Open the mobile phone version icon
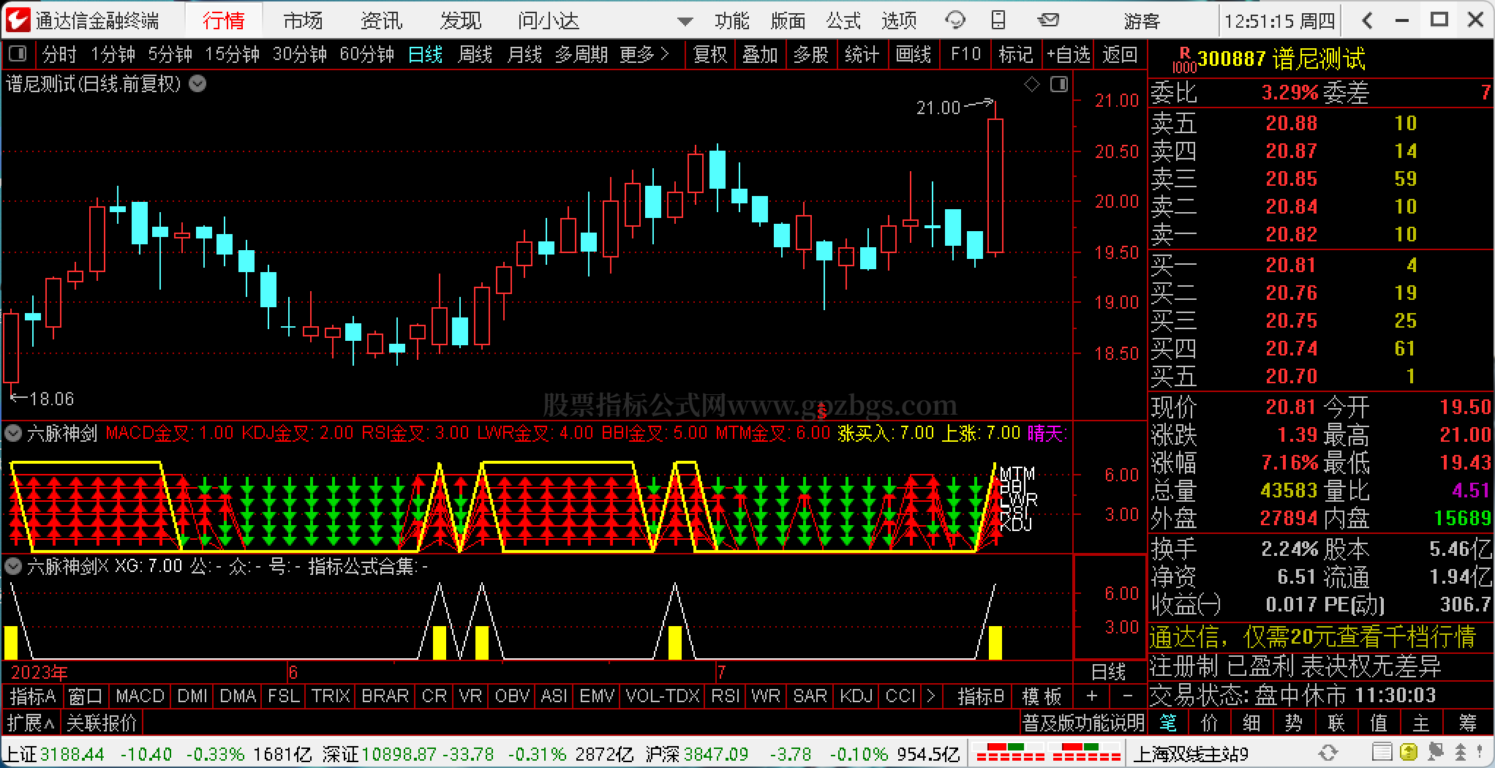 coord(998,20)
